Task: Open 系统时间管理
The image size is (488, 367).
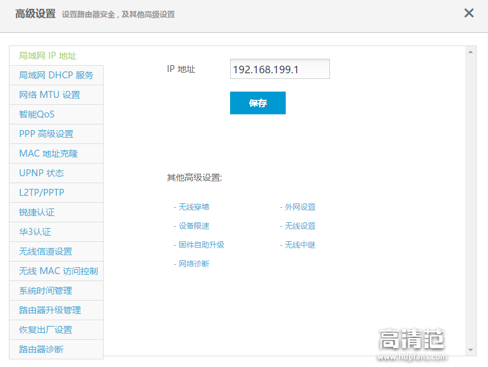Action: pyautogui.click(x=56, y=291)
